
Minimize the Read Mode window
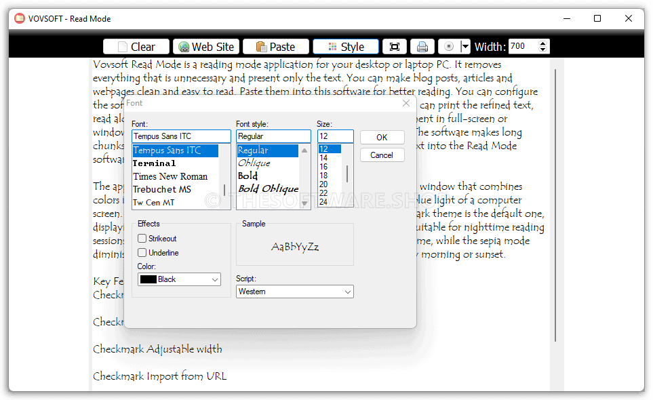click(x=567, y=18)
